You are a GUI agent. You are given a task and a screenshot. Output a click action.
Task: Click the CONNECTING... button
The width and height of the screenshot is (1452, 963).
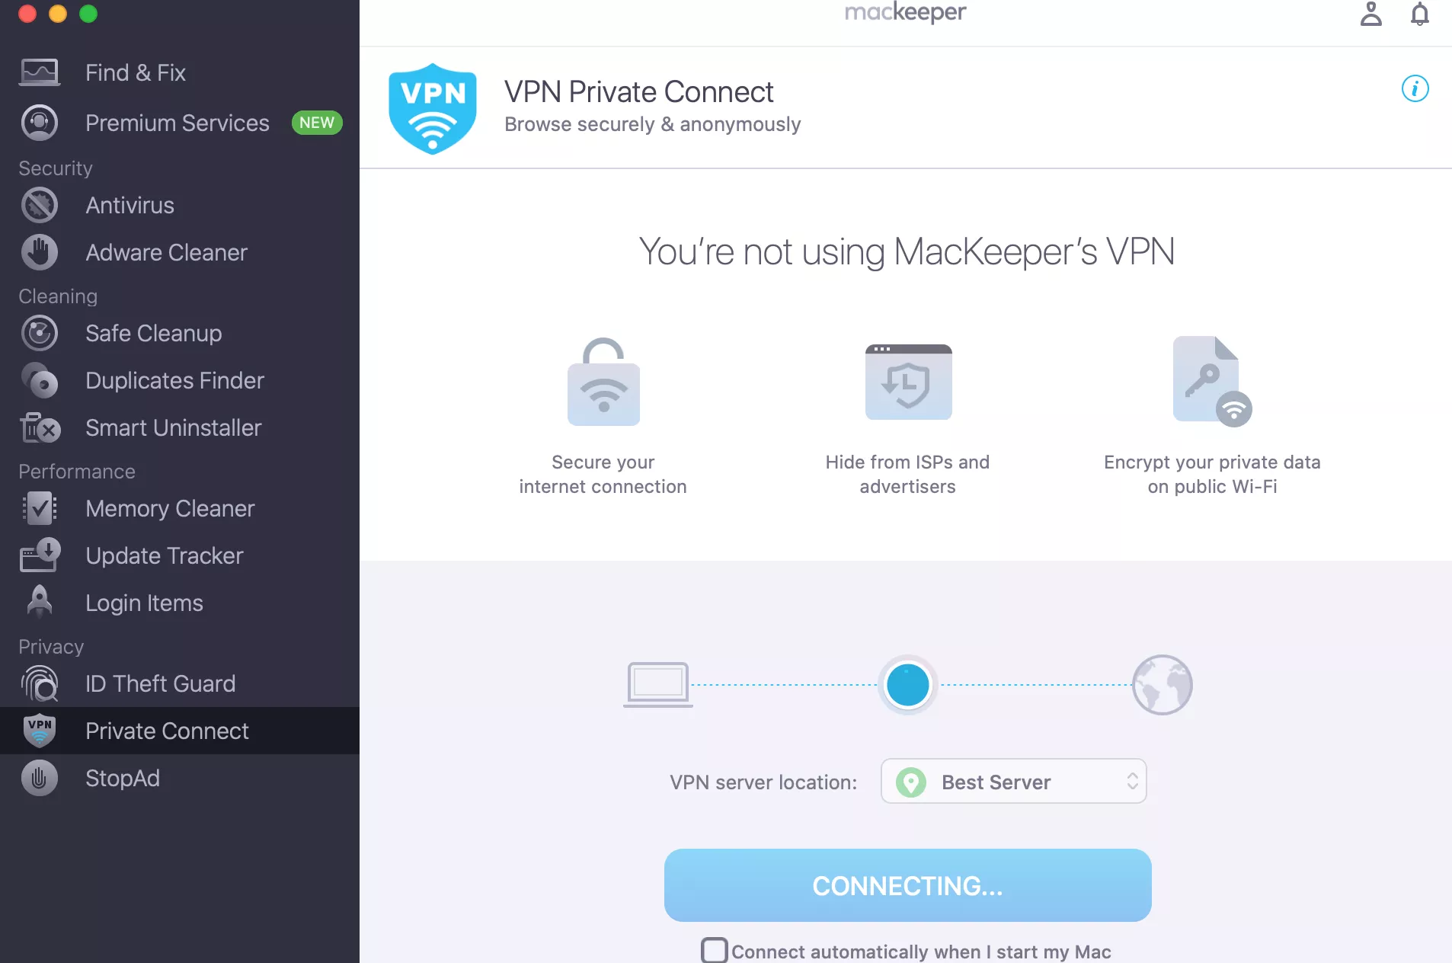click(x=907, y=885)
